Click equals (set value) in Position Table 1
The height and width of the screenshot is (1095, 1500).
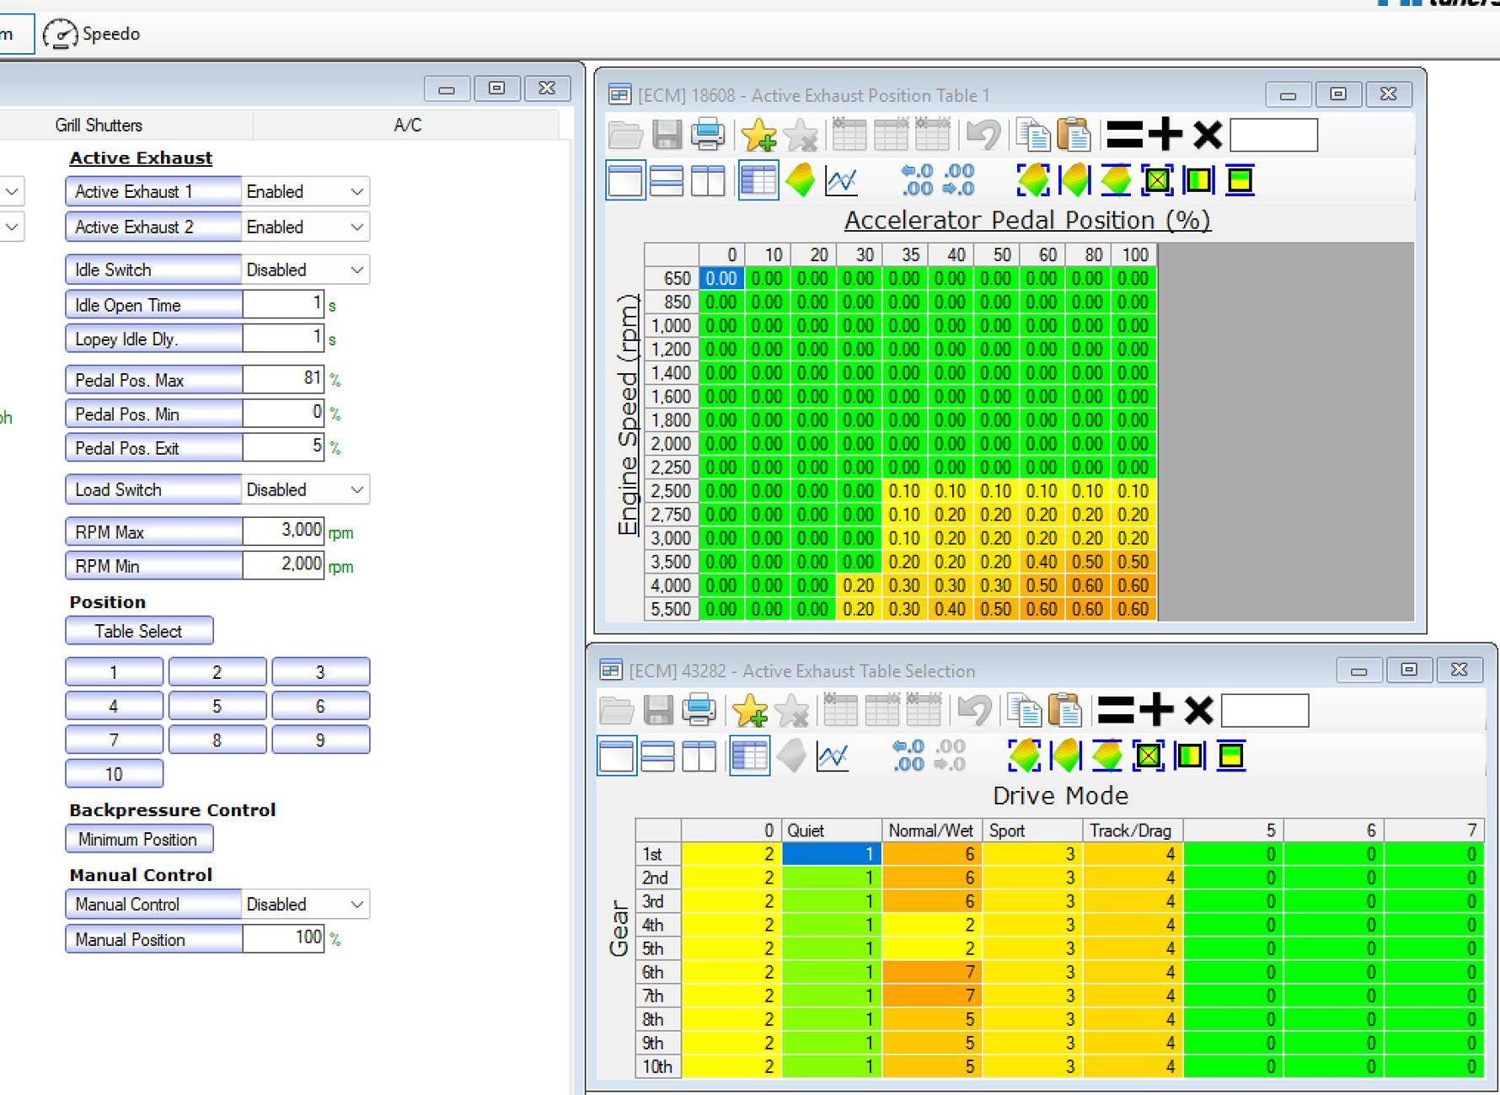point(1124,135)
